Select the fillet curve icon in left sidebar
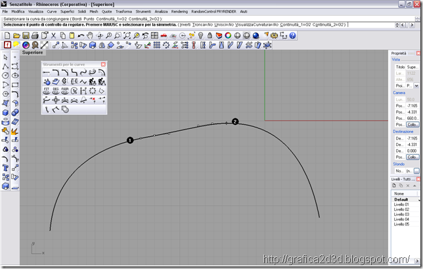This screenshot has height=269, width=423. (x=15, y=94)
